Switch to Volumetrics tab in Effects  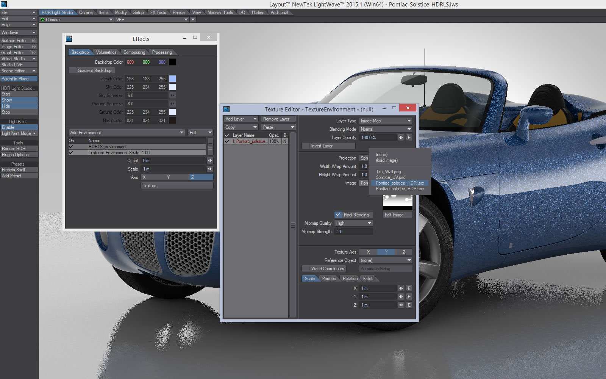coord(106,52)
